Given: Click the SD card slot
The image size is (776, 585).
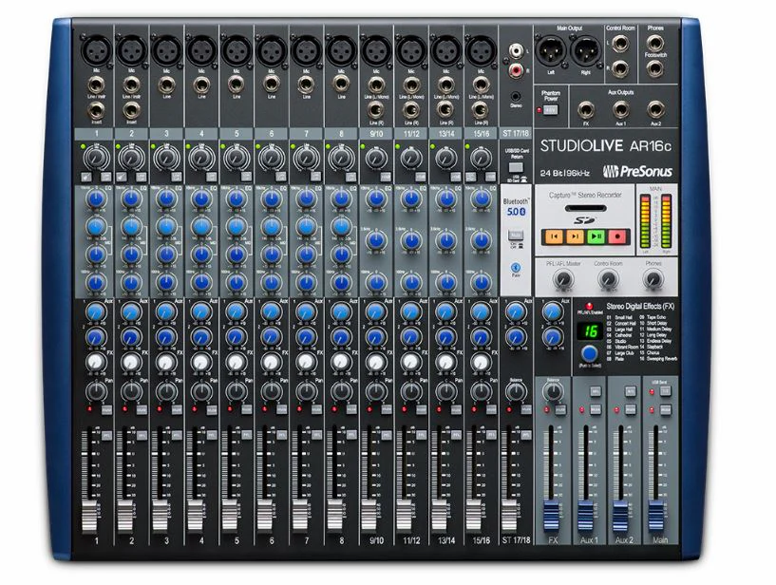Looking at the screenshot, I should (585, 208).
